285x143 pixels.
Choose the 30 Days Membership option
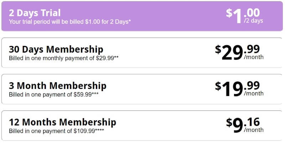tap(142, 53)
